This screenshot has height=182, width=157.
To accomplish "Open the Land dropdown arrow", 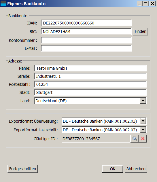I will (143, 101).
